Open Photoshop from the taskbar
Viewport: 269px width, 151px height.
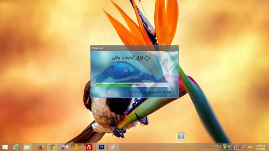coord(101,147)
